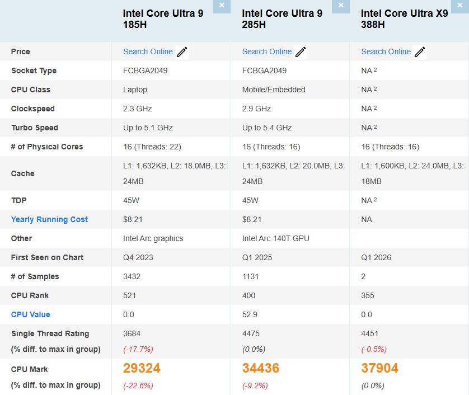Search Online for the 285H price
The width and height of the screenshot is (469, 395).
(266, 51)
